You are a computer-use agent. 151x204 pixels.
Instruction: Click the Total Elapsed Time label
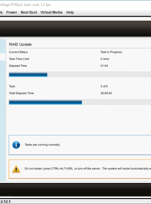pyautogui.click(x=21, y=93)
